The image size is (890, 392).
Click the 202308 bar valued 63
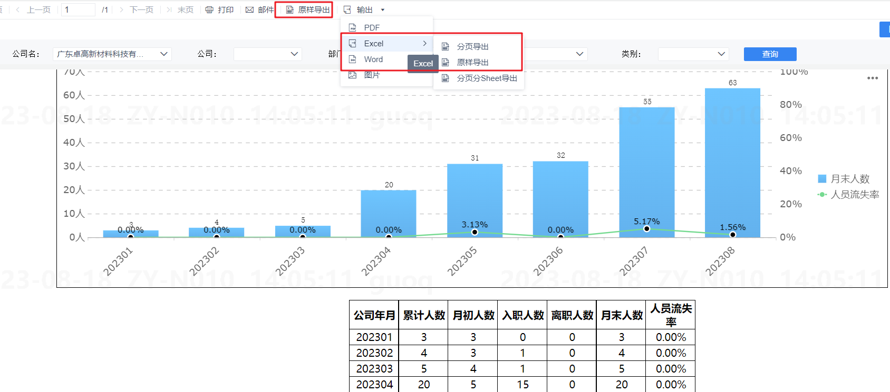733,163
